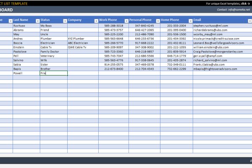252x168 pixels.
Task: Open the Status column filter arrow
Action: pos(65,20)
